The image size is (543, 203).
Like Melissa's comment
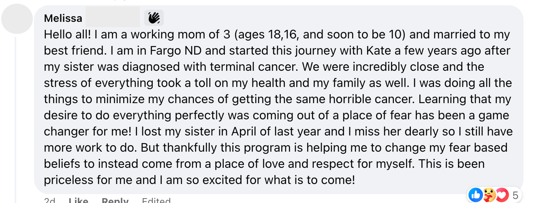click(x=78, y=200)
